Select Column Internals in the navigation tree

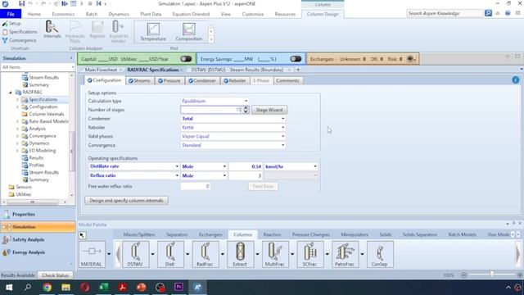point(47,114)
